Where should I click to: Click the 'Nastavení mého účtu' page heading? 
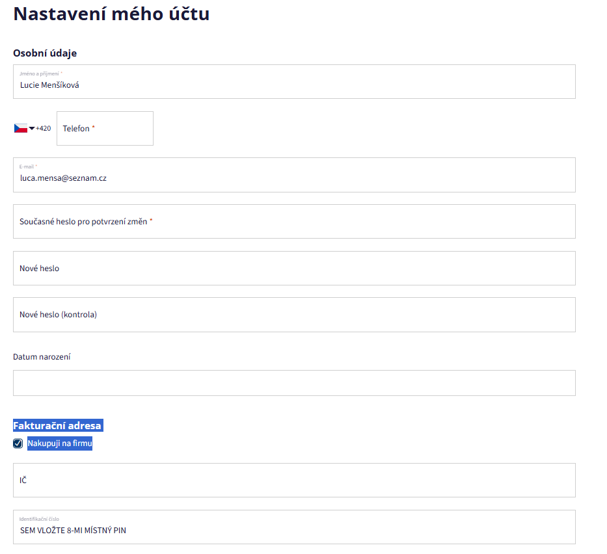pyautogui.click(x=111, y=14)
